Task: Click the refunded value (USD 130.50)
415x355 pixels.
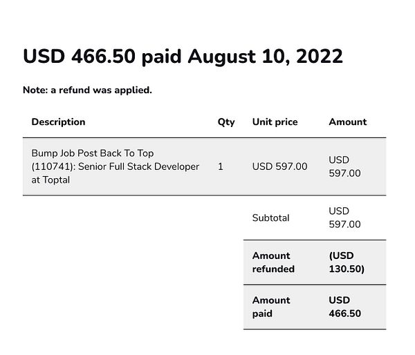Action: pos(346,262)
